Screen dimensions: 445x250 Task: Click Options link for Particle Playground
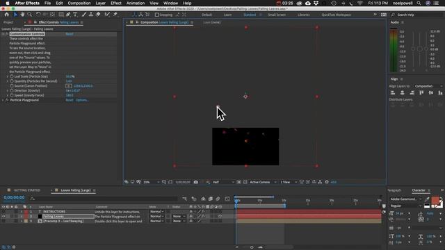click(82, 100)
